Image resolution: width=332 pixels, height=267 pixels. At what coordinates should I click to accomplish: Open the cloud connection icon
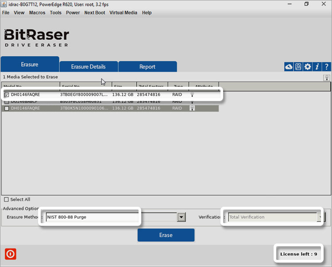coord(289,67)
